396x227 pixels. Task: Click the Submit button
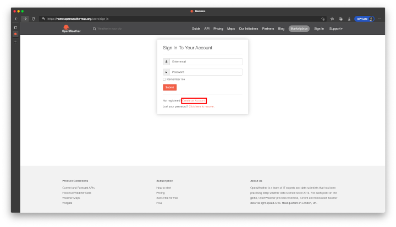click(x=169, y=87)
